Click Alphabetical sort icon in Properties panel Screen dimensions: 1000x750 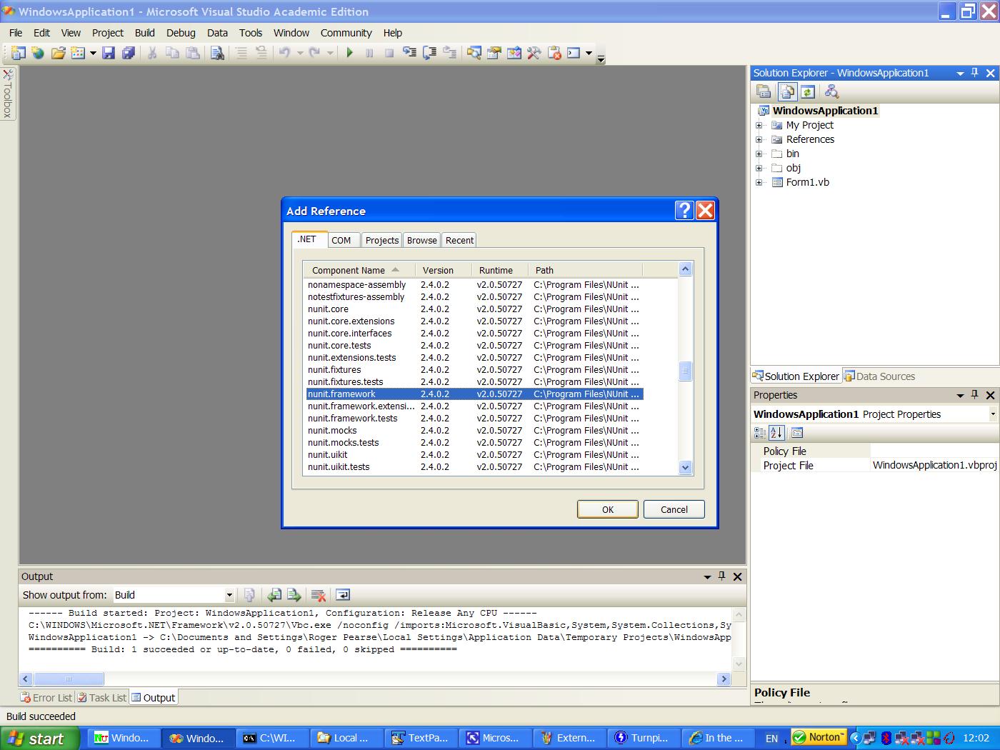(777, 433)
